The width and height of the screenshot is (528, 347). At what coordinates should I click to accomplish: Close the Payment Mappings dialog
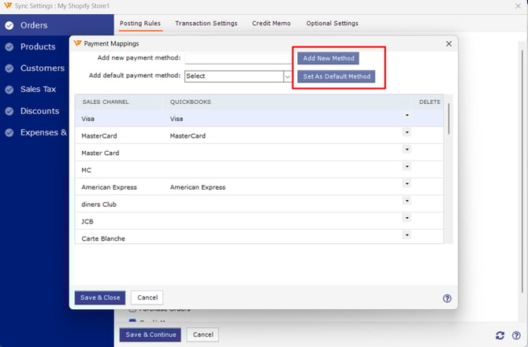[448, 44]
